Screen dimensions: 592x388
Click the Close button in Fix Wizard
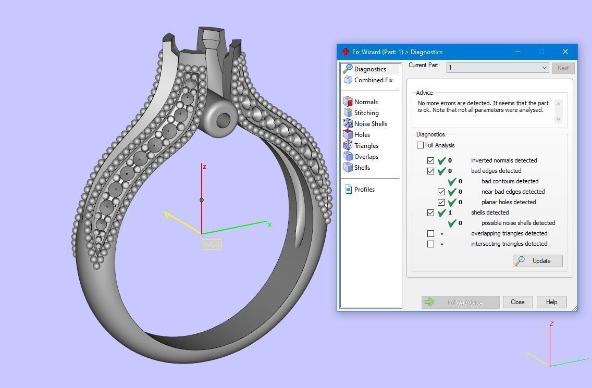click(x=517, y=302)
